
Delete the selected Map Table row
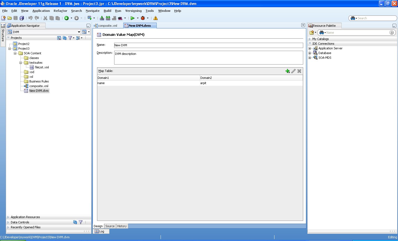[299, 71]
